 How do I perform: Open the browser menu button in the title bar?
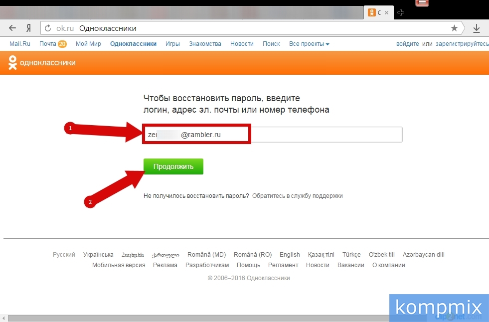pyautogui.click(x=422, y=3)
